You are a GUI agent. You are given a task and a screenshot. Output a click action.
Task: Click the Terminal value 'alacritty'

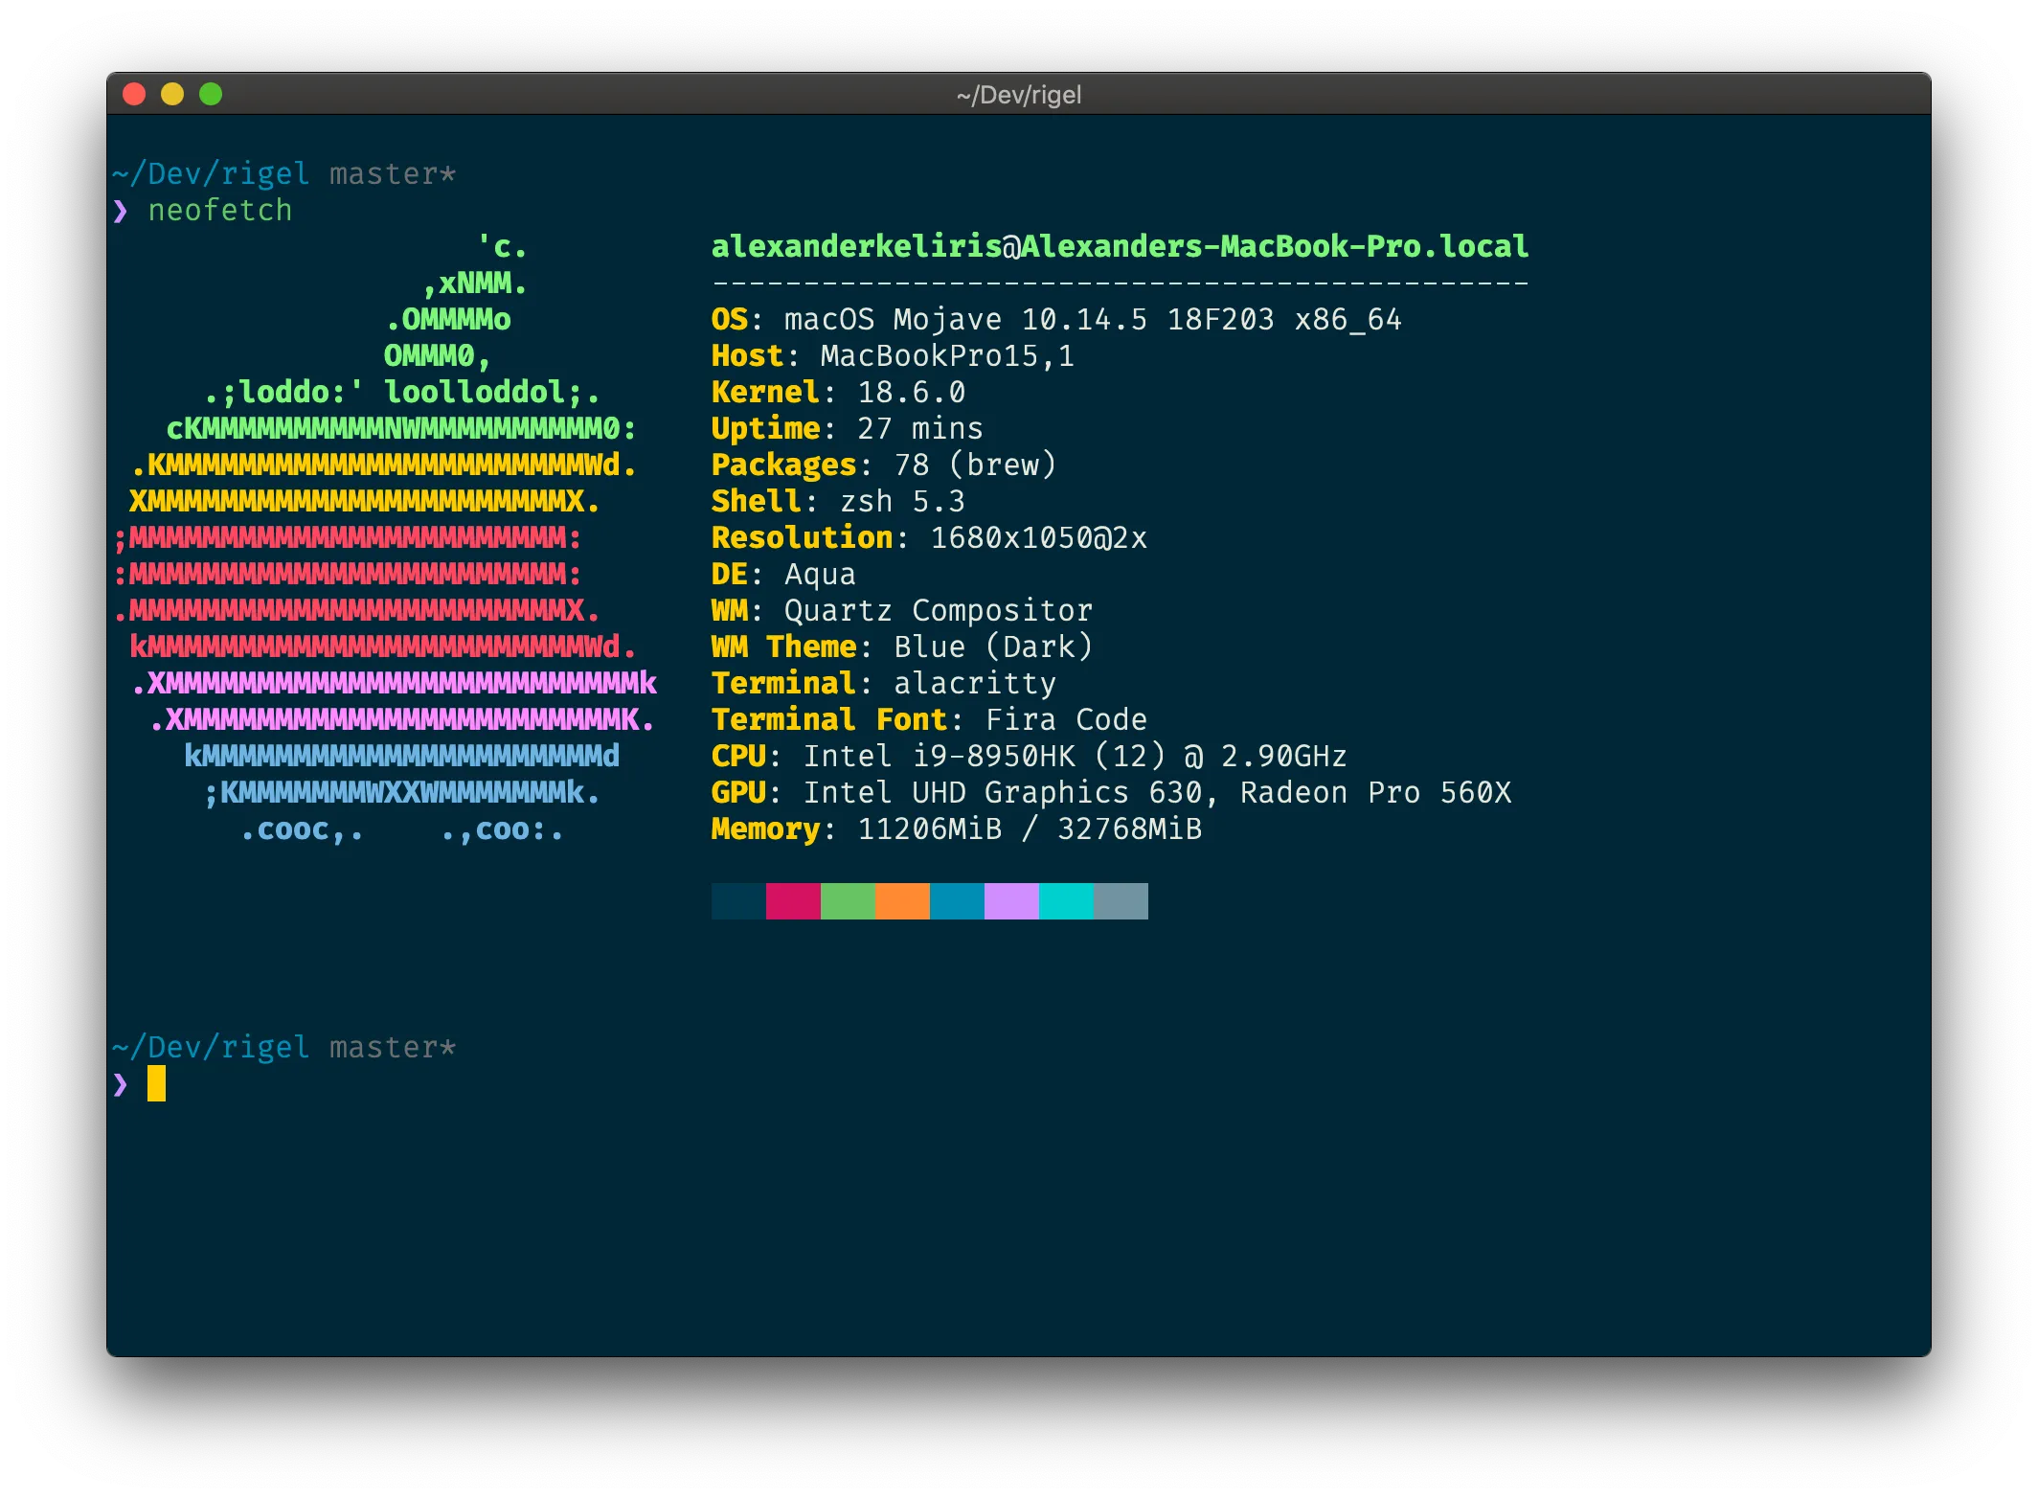click(x=974, y=683)
